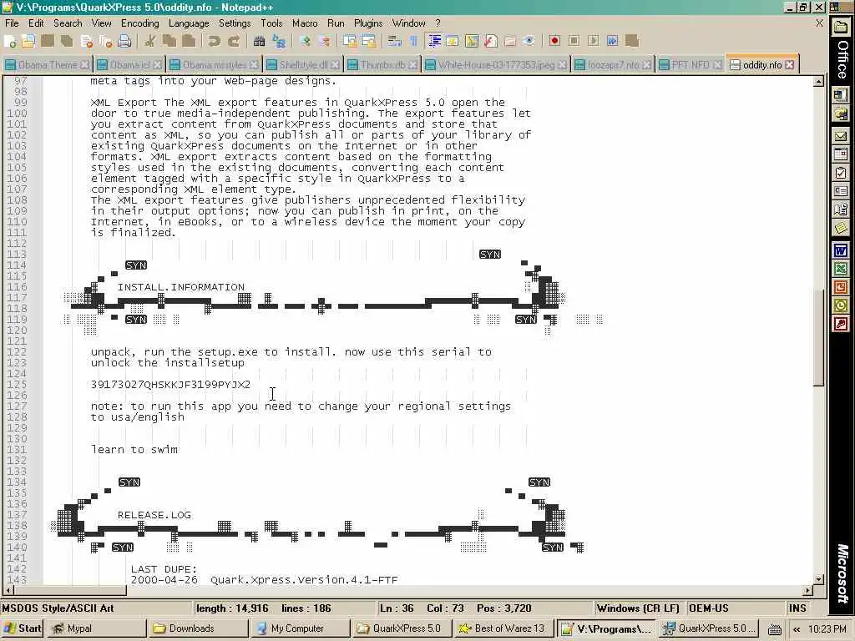Click New Note icon in Office bar

[841, 228]
